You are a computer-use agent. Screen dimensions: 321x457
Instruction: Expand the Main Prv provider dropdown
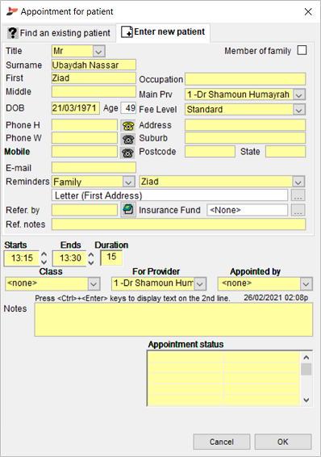pos(299,94)
